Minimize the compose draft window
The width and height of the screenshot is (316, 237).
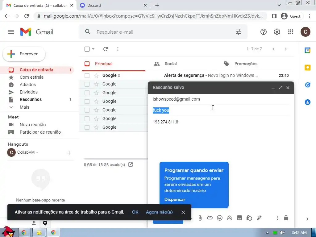pos(273,88)
